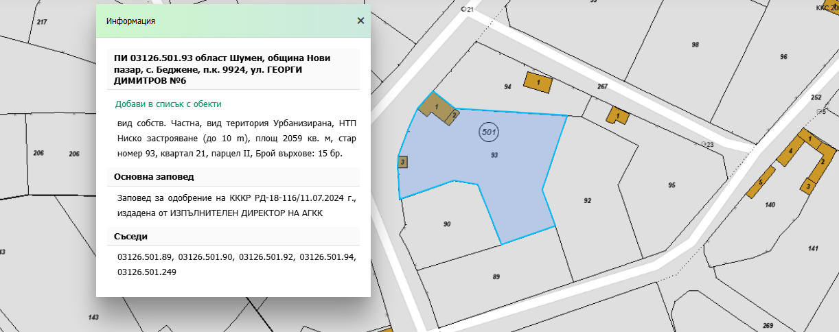839x332 pixels.
Task: Select parcel 217 at top left
Action: point(43,23)
